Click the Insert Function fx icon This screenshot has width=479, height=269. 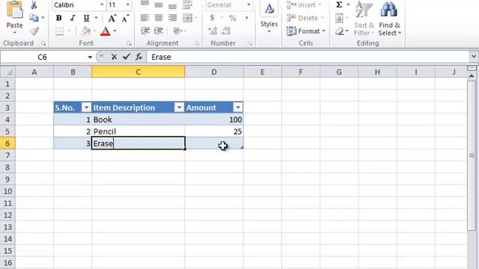point(138,57)
